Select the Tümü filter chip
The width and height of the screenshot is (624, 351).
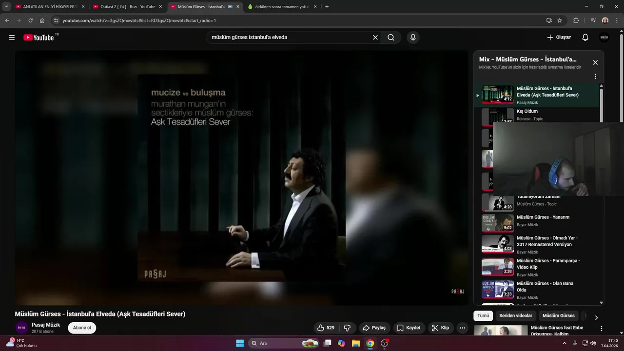pyautogui.click(x=483, y=316)
